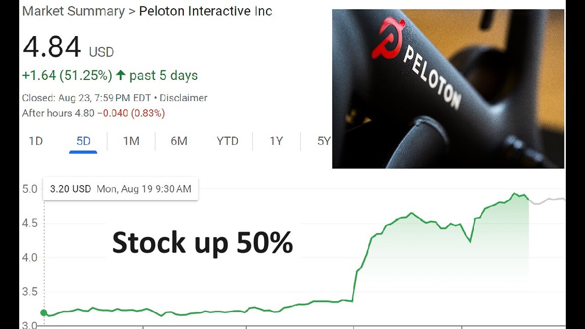The width and height of the screenshot is (585, 329).
Task: Open the Disclaimer link
Action: (183, 98)
